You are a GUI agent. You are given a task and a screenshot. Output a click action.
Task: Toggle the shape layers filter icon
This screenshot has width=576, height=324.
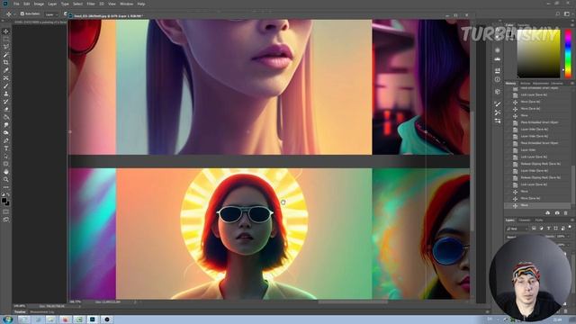(x=555, y=229)
